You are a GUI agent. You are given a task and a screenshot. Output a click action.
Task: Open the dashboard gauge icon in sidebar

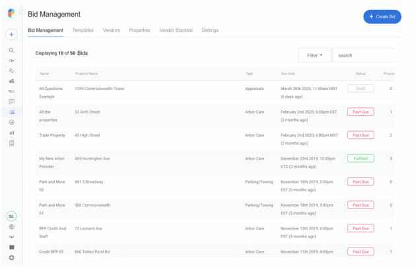coord(11,61)
